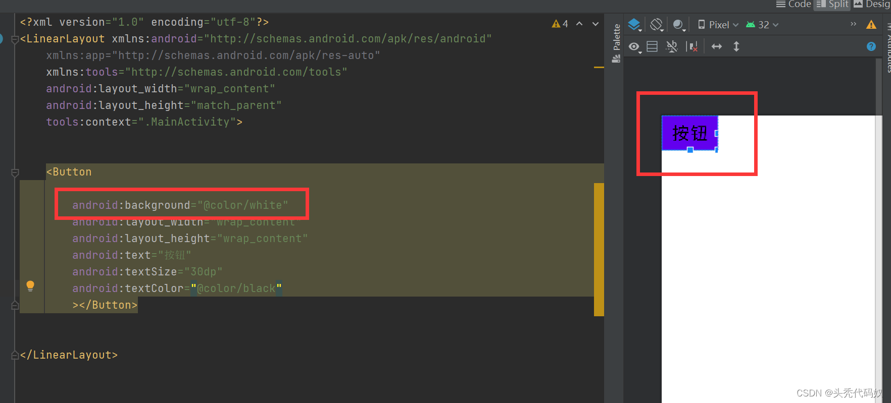Click the tools:context=".MainActivity" line

pyautogui.click(x=144, y=122)
